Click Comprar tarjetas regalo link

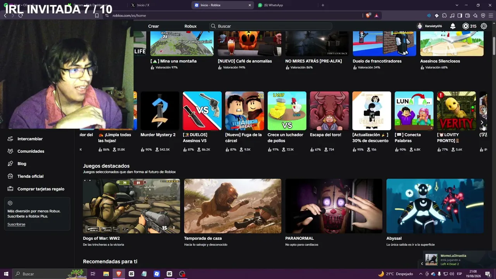coord(41,189)
